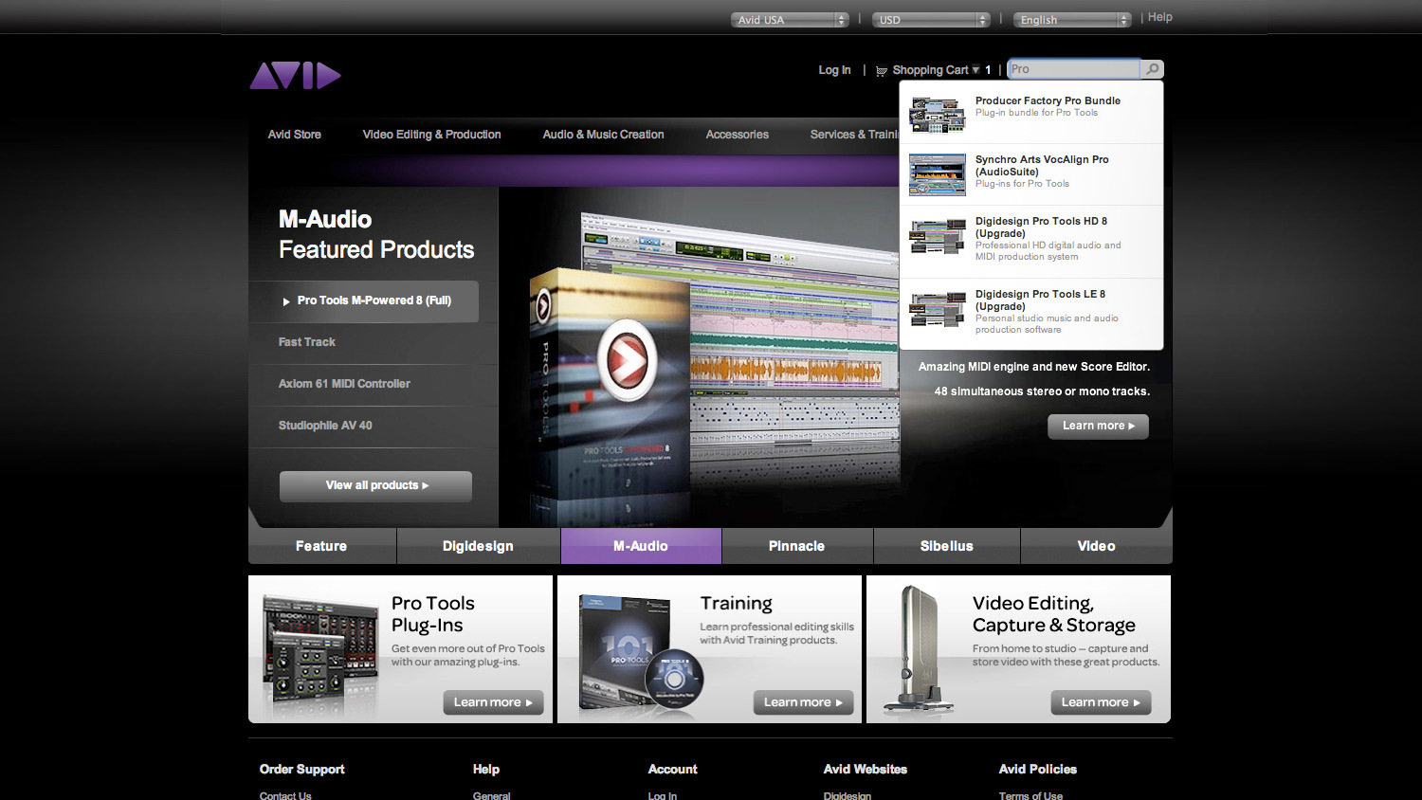
Task: Click Learn more in the hero banner
Action: tap(1098, 427)
